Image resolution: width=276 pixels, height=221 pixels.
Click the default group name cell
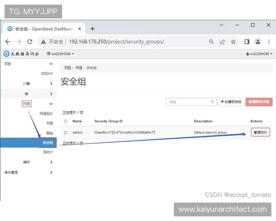[77, 132]
